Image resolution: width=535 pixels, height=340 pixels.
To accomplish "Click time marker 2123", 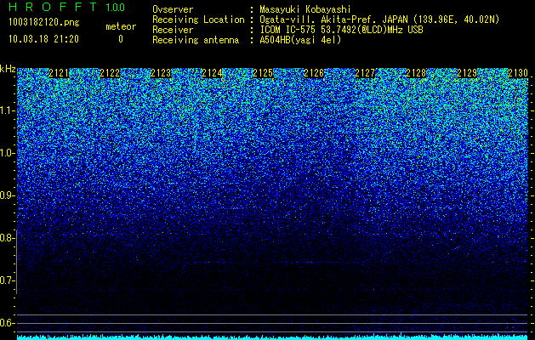I will [161, 73].
